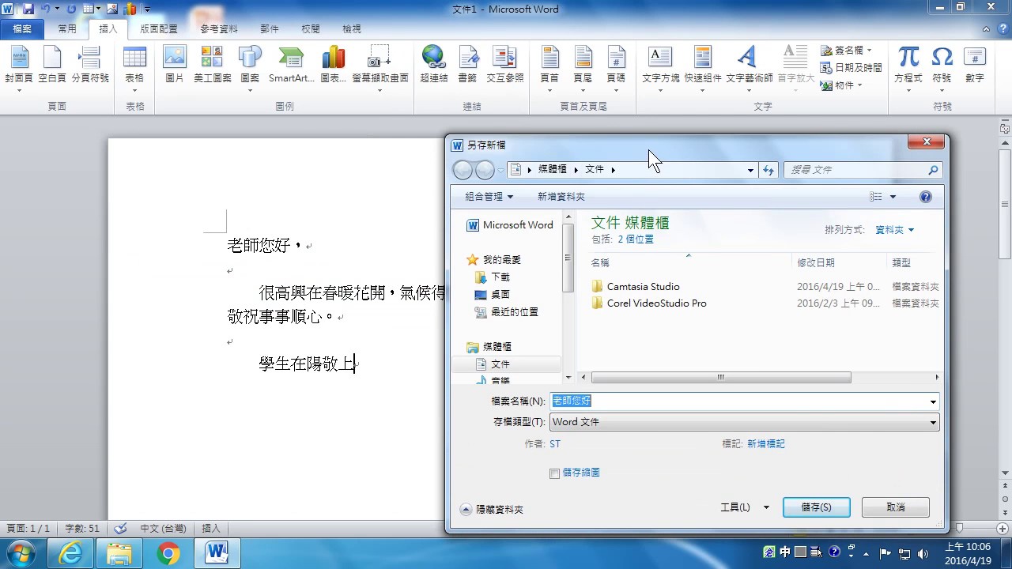This screenshot has height=569, width=1012.
Task: Switch to the Home (常用) tab
Action: tap(67, 29)
